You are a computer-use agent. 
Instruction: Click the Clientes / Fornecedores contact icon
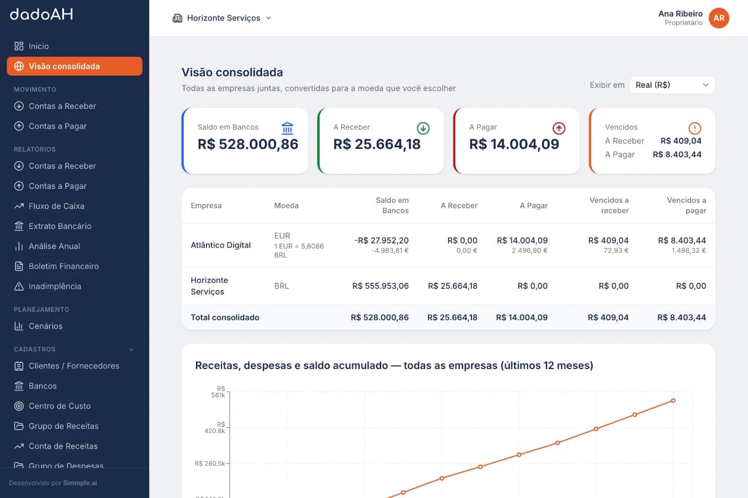pyautogui.click(x=19, y=366)
